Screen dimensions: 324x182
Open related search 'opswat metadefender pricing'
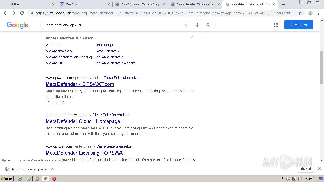[69, 57]
